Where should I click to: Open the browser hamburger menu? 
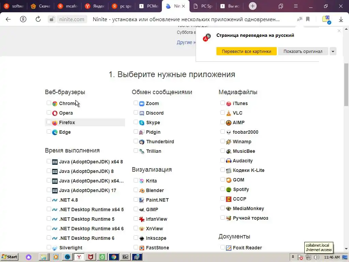tap(296, 6)
